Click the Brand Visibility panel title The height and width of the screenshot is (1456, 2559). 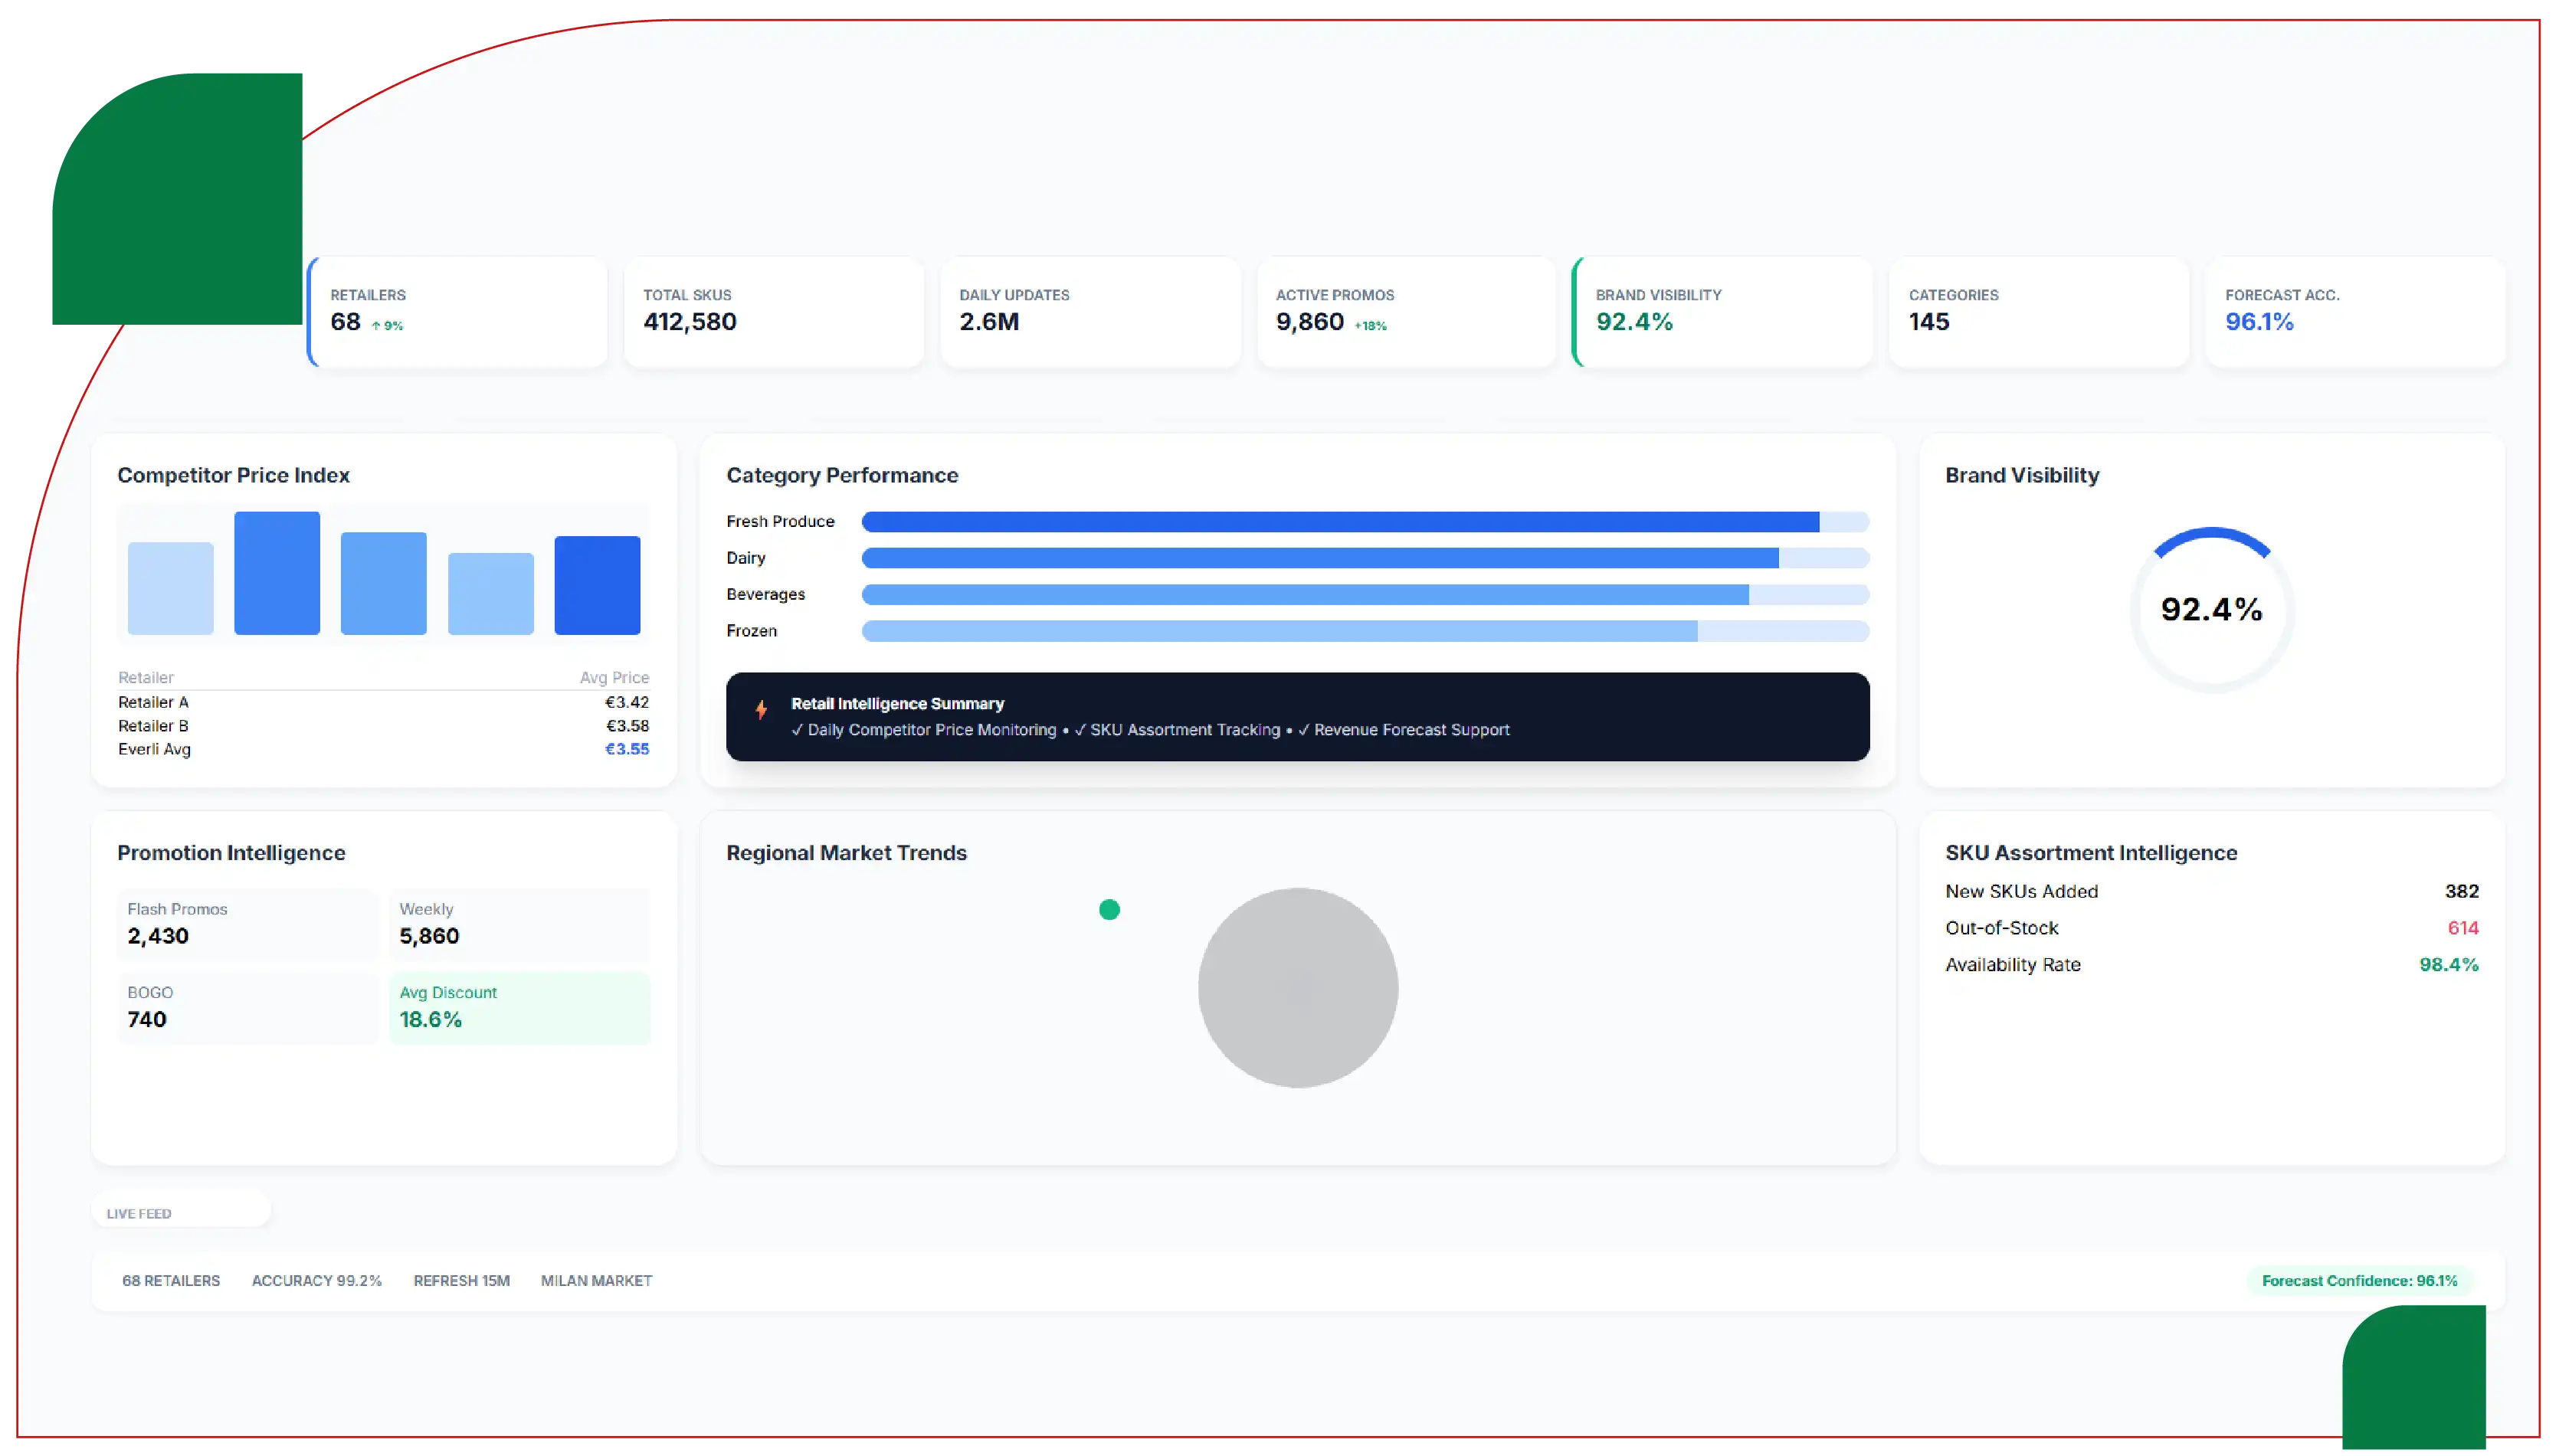[x=2022, y=475]
